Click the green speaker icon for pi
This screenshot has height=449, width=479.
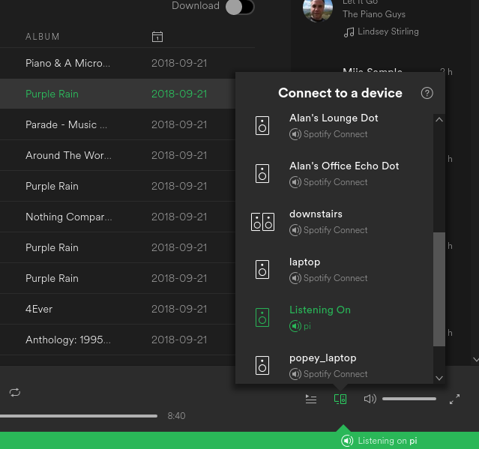(x=262, y=317)
